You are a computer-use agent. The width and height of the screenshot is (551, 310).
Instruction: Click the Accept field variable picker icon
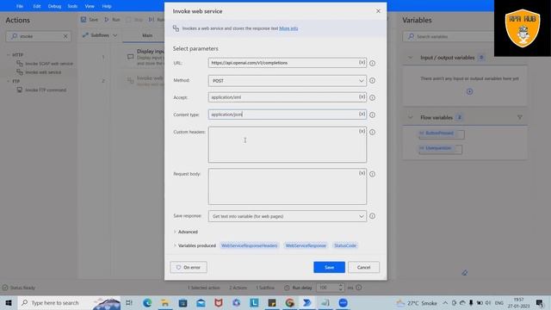point(362,97)
